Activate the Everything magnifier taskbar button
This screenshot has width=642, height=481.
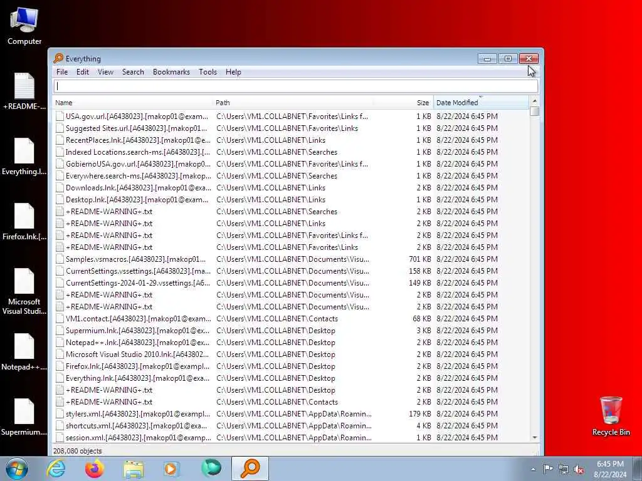(250, 468)
